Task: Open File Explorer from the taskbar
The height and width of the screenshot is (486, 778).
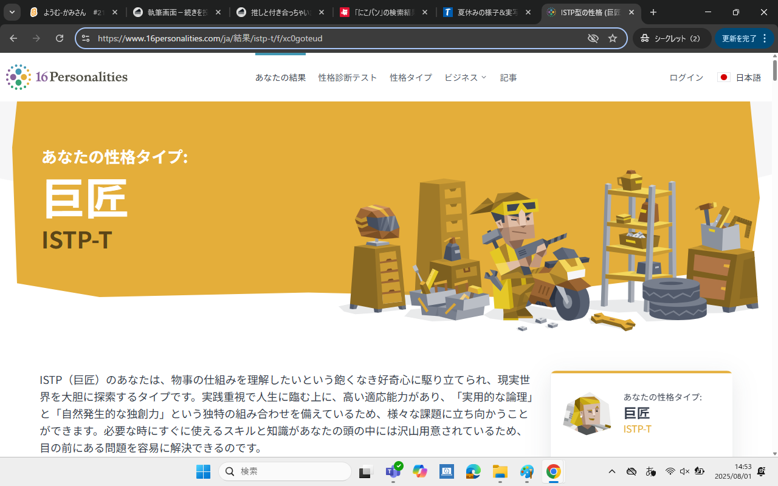Action: [x=500, y=471]
